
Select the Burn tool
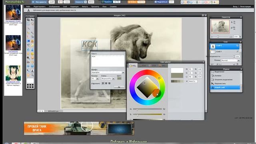(x=32, y=58)
